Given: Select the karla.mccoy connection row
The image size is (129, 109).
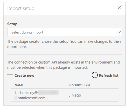Looking at the screenshot, I should 65,95.
